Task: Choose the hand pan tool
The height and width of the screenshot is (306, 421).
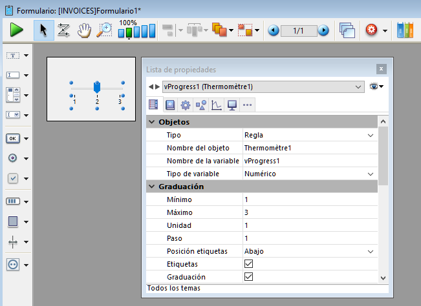Action: pos(84,30)
